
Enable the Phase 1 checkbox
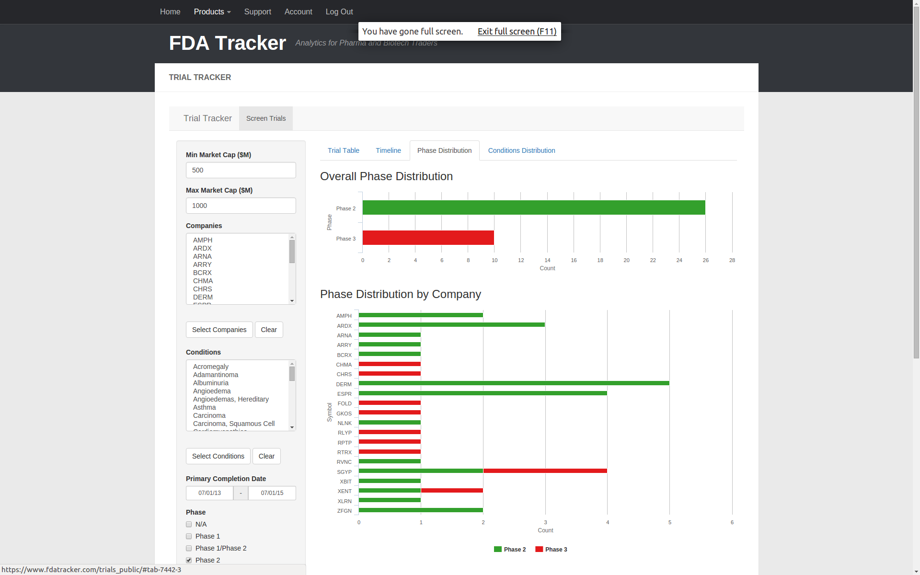(189, 536)
